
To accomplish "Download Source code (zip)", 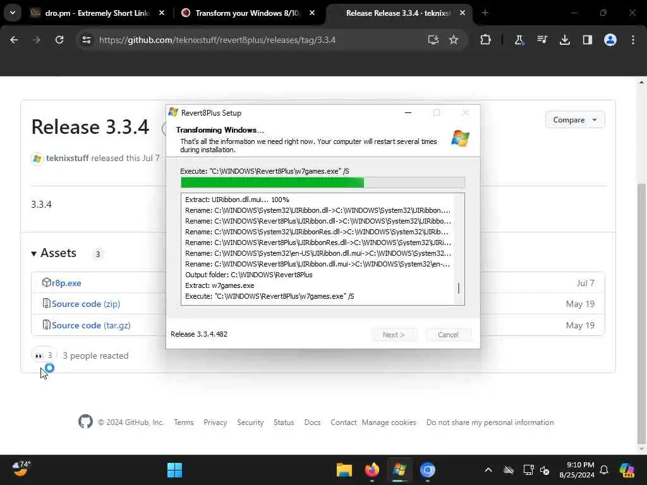I will coord(86,304).
